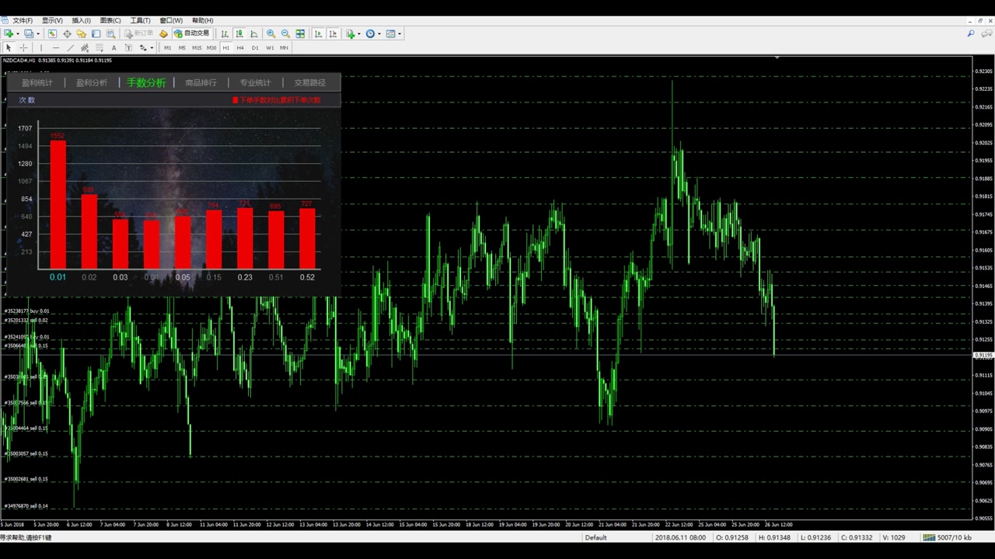Select the H4 timeframe button
The width and height of the screenshot is (995, 559).
click(240, 47)
